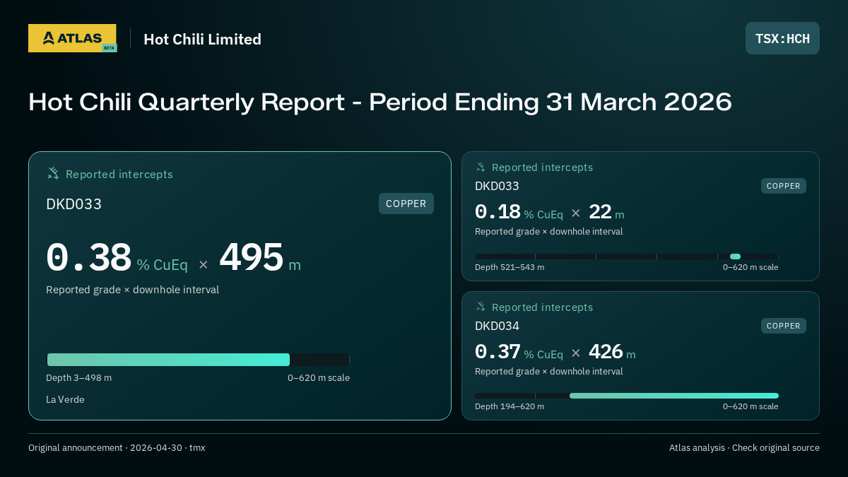Click Reported intercepts heading in the DKD034 card
Viewport: 848px width, 477px height.
tap(542, 307)
